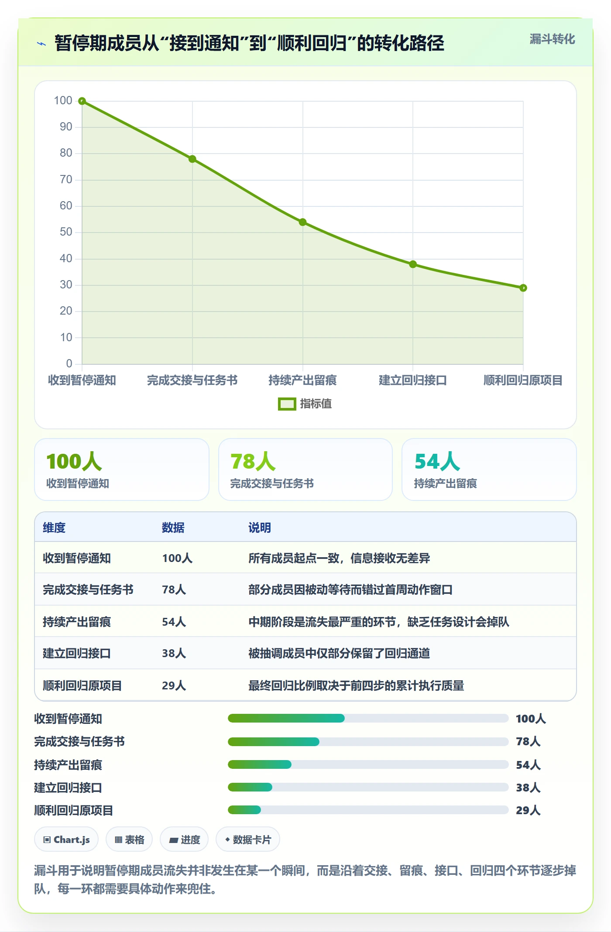Click the 29人 table data cell
The image size is (611, 932).
click(x=174, y=685)
